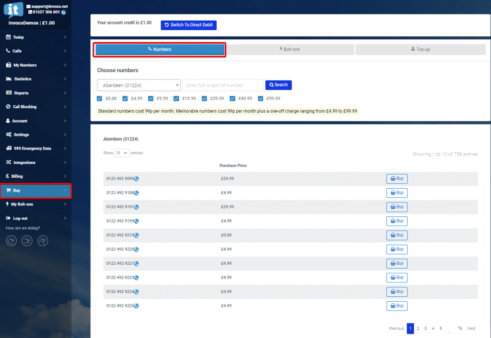Switch to the Top-up tab
Screen dimensions: 491x338
coord(420,49)
